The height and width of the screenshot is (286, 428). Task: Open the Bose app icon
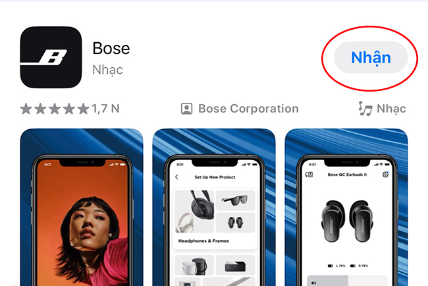(x=51, y=57)
